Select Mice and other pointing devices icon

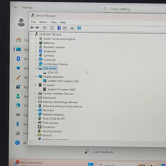click(x=40, y=106)
